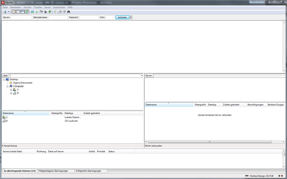
Task: Click the FileZilla title bar logo icon
Action: point(3,2)
